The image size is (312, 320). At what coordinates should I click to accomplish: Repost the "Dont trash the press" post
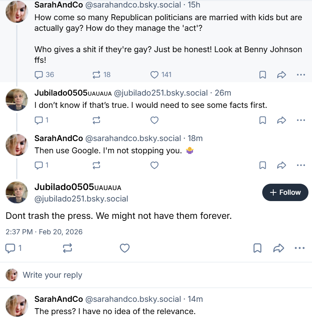[68, 248]
